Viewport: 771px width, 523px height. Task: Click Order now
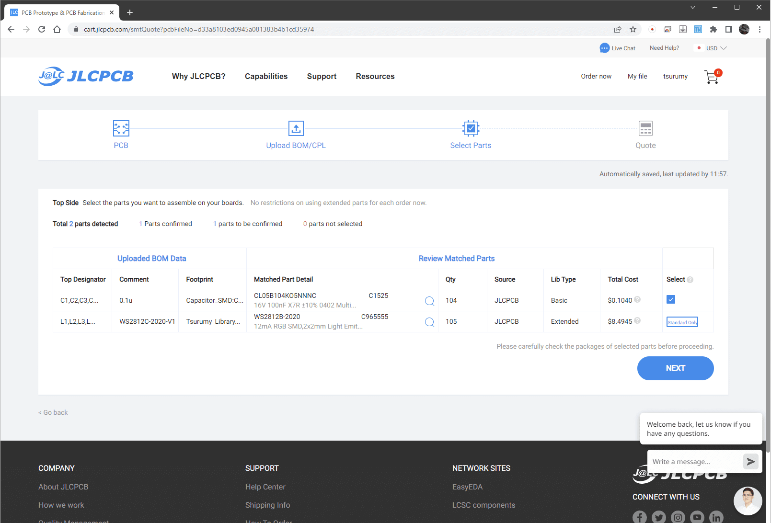(596, 76)
